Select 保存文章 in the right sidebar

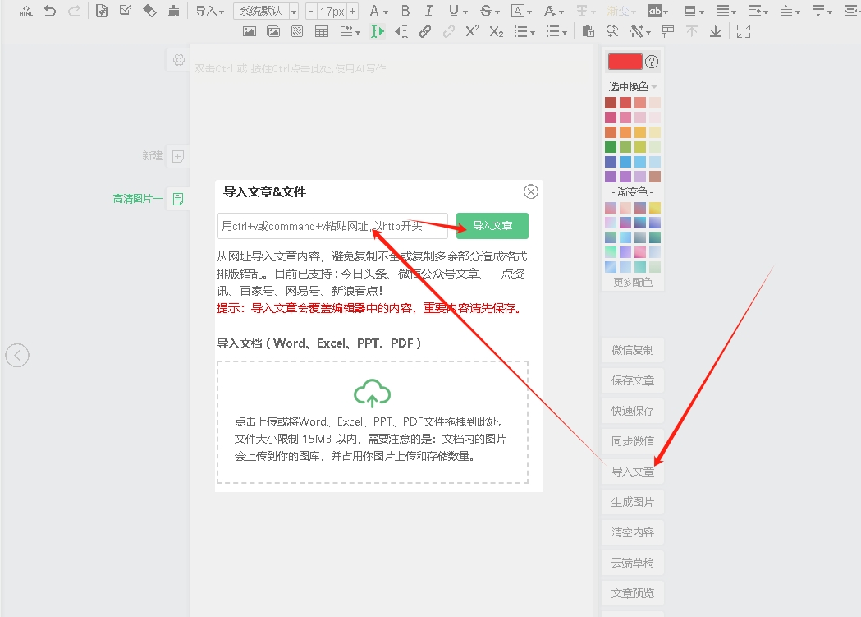(x=633, y=380)
